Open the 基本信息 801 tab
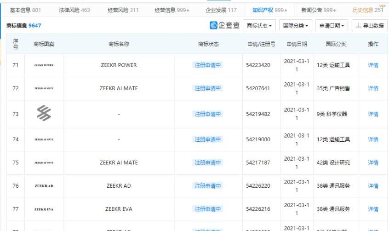The width and height of the screenshot is (389, 231). 25,10
